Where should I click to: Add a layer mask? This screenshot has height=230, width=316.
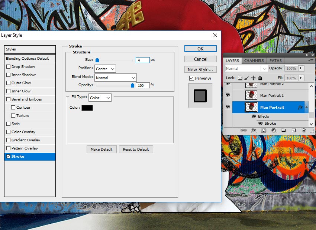(263, 130)
